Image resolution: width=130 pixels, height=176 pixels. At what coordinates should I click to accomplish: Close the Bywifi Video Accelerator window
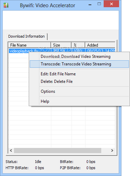112,4
